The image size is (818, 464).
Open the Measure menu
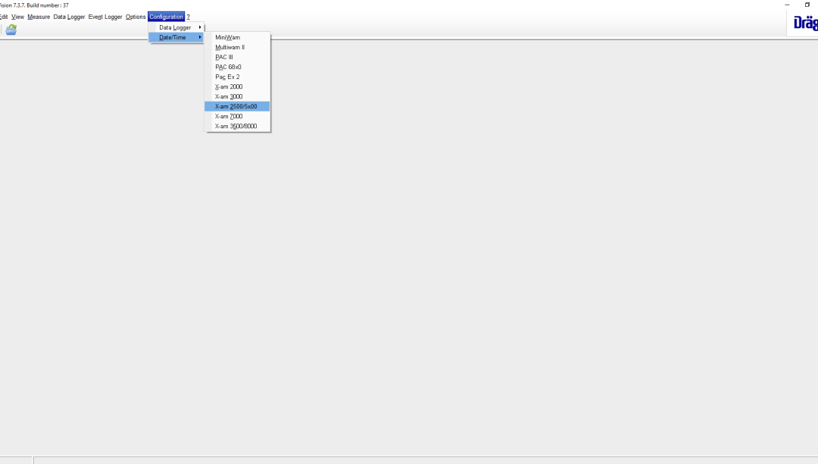39,17
